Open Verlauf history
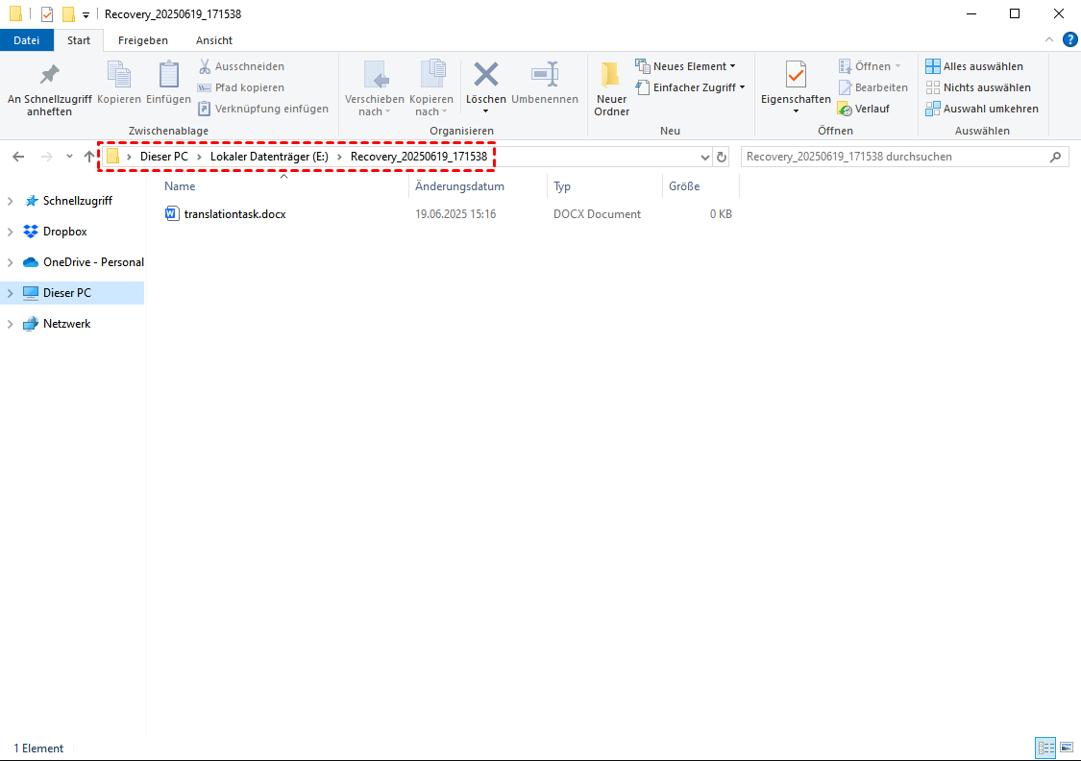 863,109
